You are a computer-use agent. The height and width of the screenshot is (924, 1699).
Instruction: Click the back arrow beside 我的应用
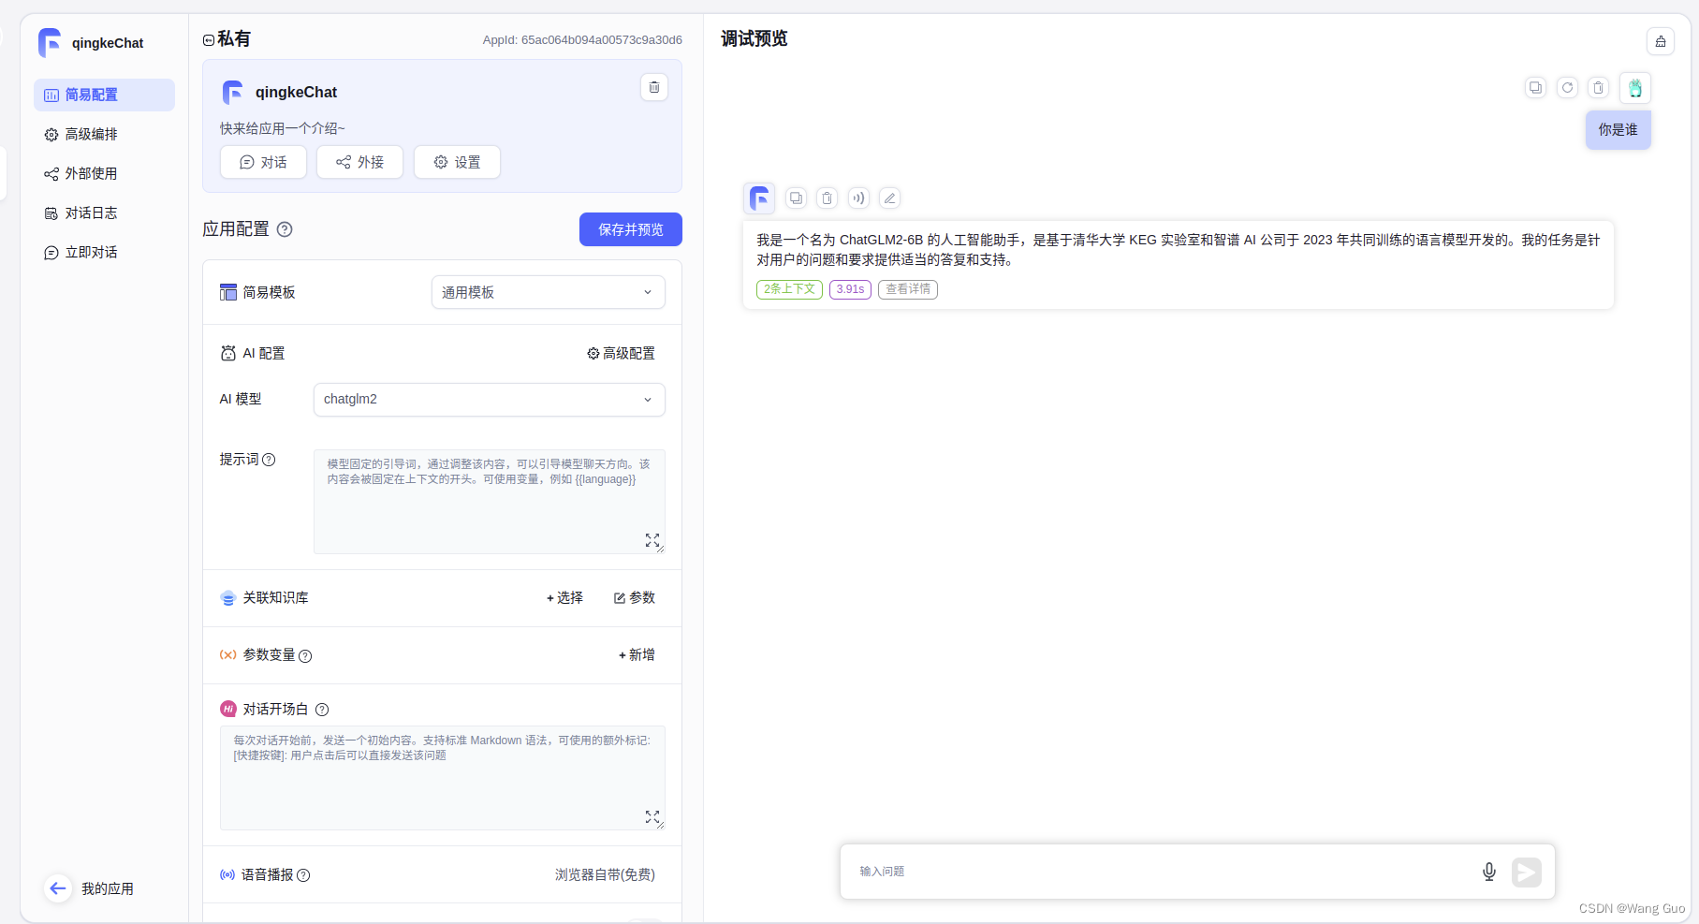58,888
